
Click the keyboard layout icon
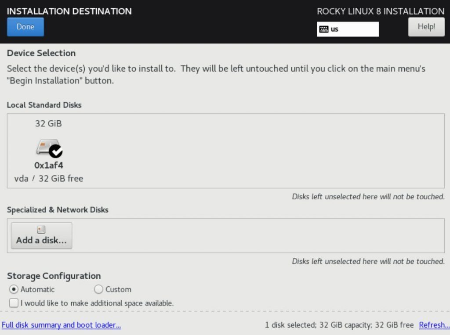pyautogui.click(x=323, y=29)
